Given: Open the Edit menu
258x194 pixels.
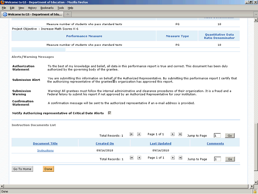Looking at the screenshot, I should coord(12,8).
